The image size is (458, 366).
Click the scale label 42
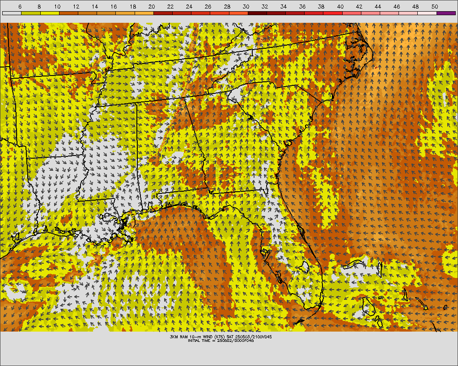click(359, 7)
